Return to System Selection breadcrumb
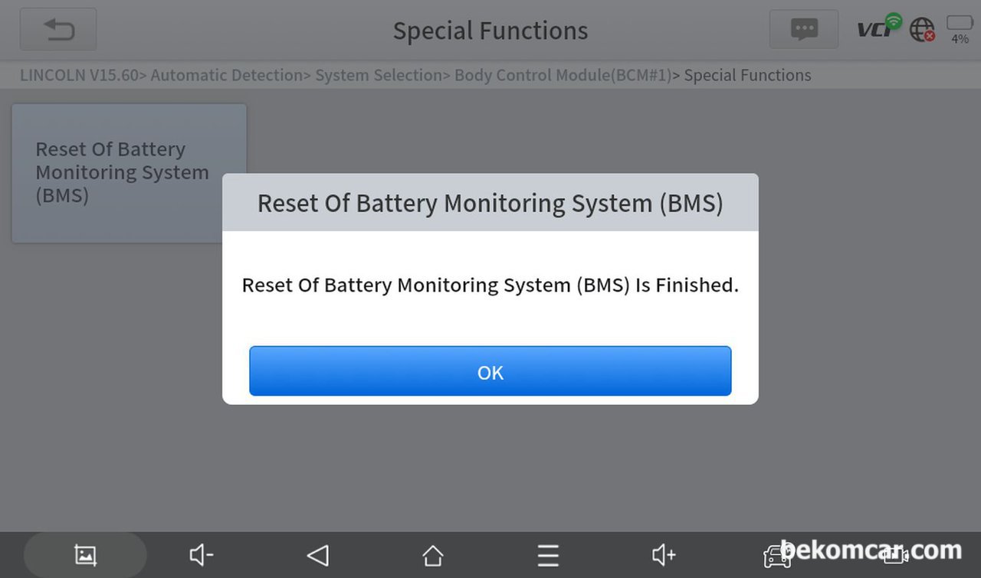 coord(379,75)
